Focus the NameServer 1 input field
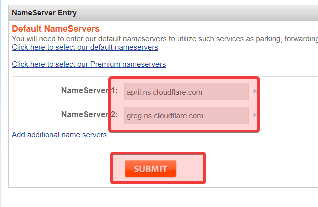 [186, 92]
